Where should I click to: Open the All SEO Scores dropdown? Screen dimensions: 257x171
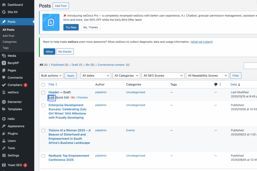coord(163,76)
